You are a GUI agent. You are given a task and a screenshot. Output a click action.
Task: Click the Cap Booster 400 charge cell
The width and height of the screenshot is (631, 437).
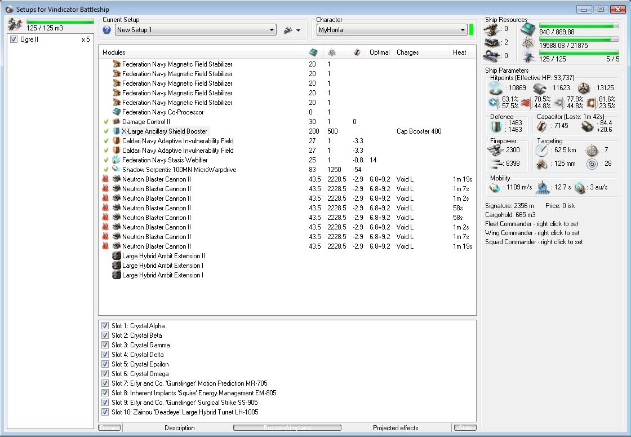click(x=419, y=131)
